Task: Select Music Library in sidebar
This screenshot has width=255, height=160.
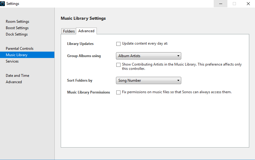Action: (x=27, y=55)
